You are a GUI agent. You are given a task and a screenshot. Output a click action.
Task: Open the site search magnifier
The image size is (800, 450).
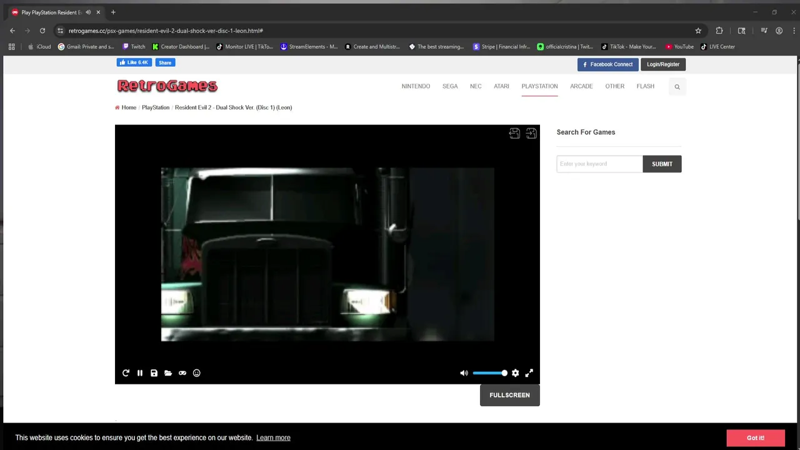(x=677, y=87)
